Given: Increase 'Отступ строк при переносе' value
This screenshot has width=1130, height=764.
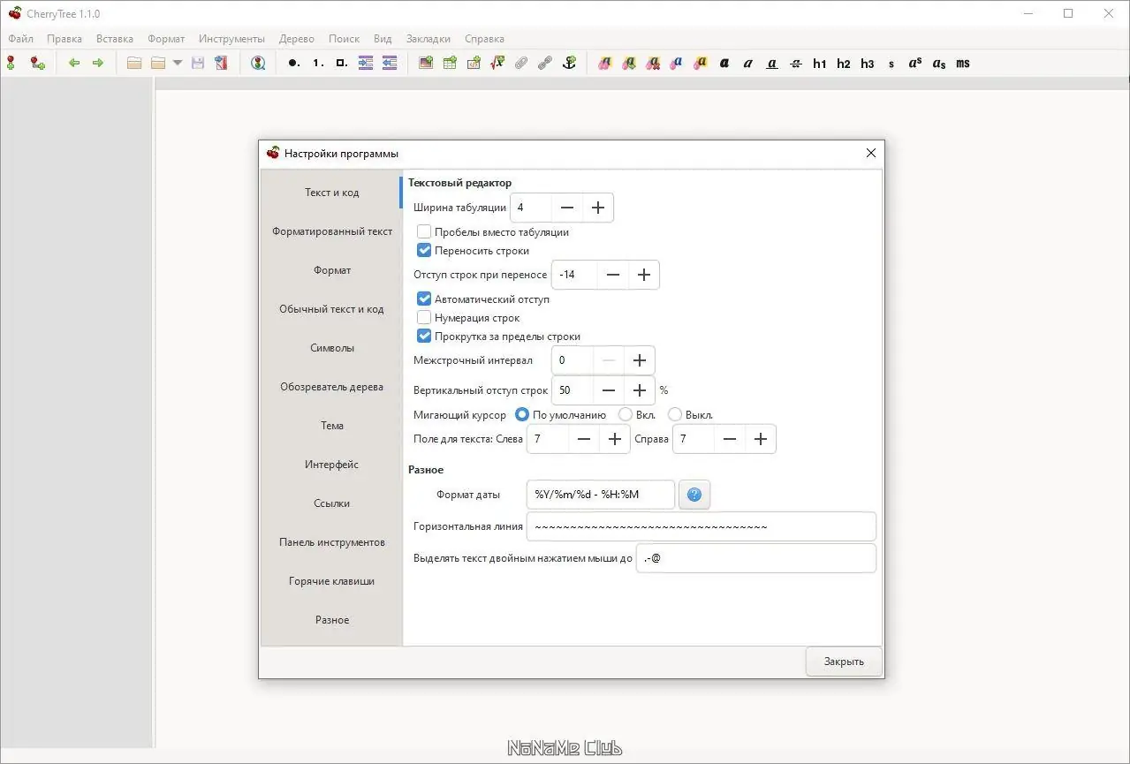Looking at the screenshot, I should (x=644, y=275).
